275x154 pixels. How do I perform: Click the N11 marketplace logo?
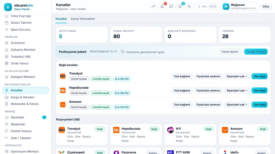click(x=170, y=130)
